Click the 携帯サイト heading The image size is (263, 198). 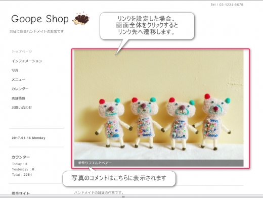click(x=21, y=193)
